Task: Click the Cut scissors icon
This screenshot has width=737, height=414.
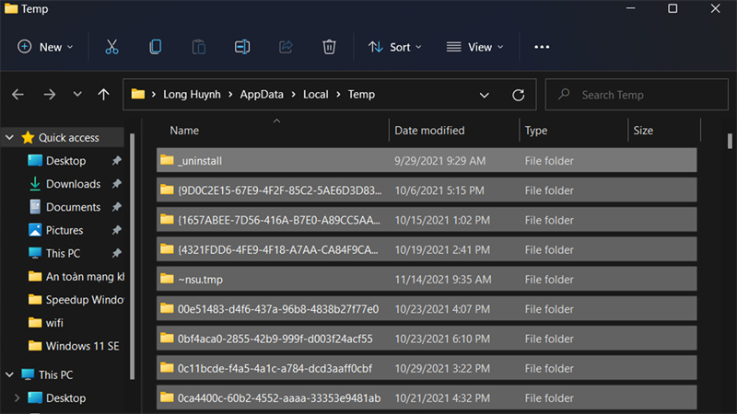Action: 111,47
